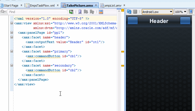This screenshot has width=195, height=111.
Task: Click the left blue button in preview header
Action: point(133,21)
